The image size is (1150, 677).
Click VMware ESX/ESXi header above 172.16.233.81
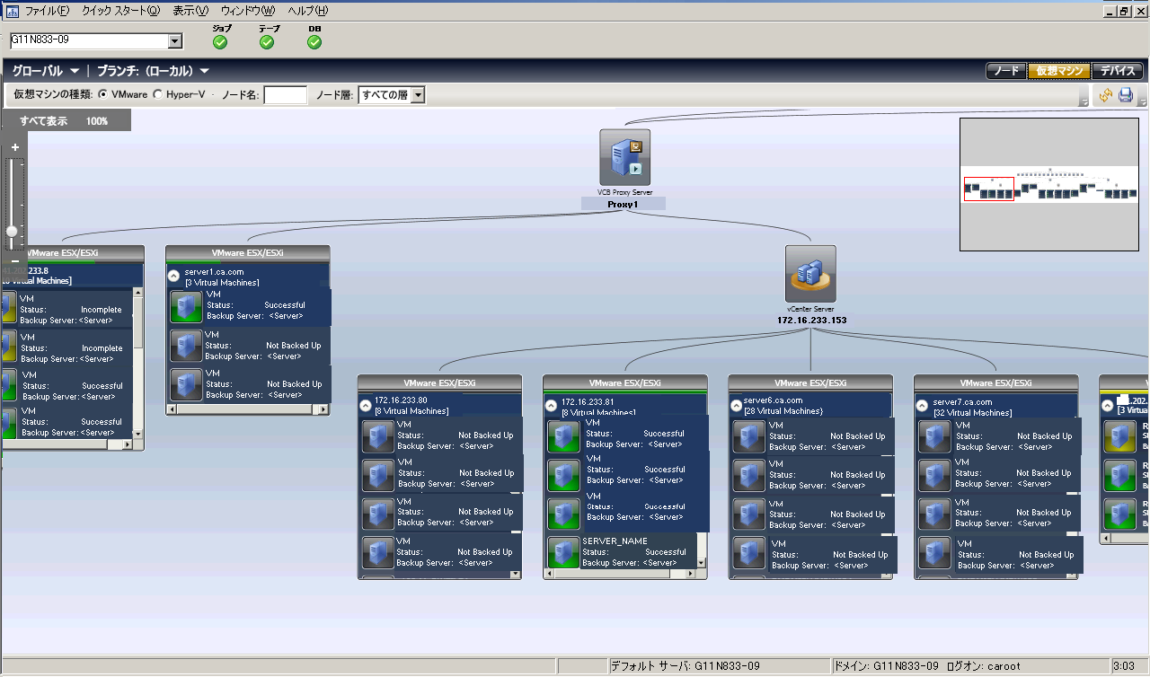(x=625, y=382)
